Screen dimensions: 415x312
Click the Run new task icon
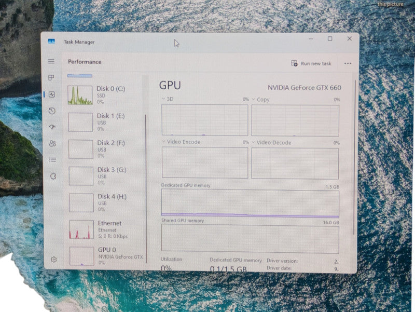(294, 63)
